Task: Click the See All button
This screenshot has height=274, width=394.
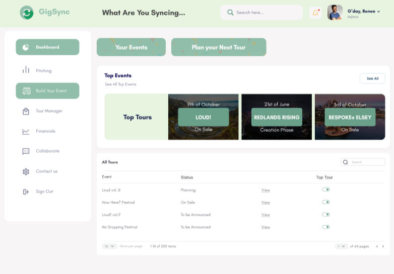Action: click(x=372, y=78)
